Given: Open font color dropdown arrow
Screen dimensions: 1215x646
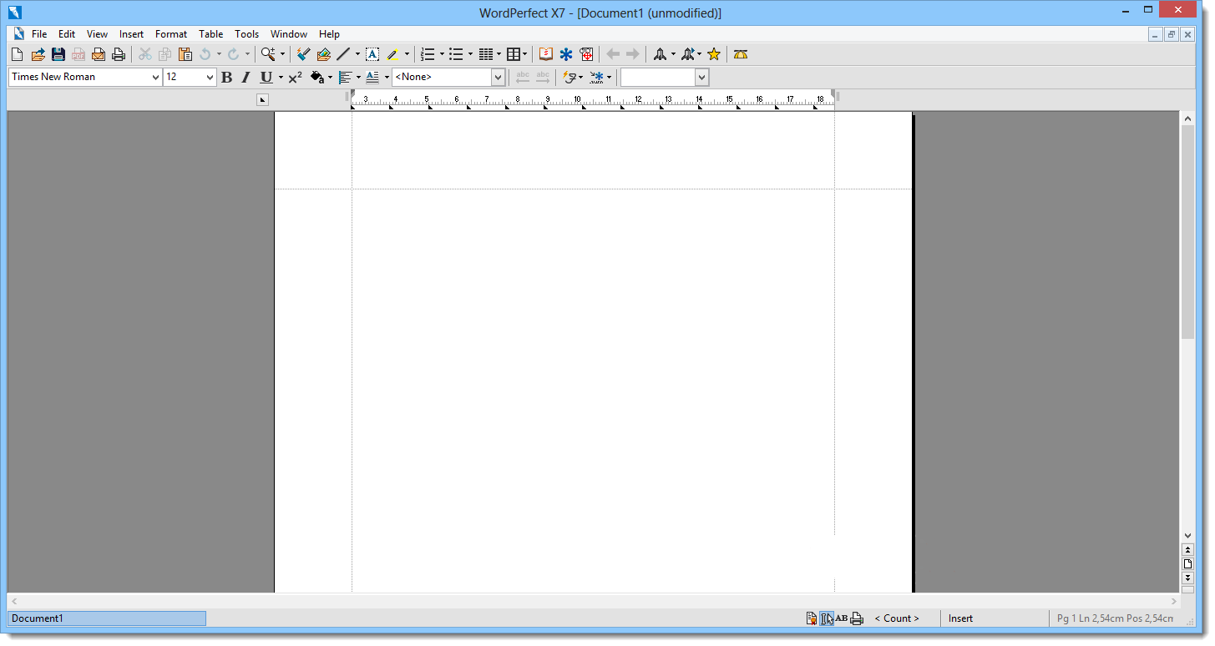Looking at the screenshot, I should click(x=330, y=77).
